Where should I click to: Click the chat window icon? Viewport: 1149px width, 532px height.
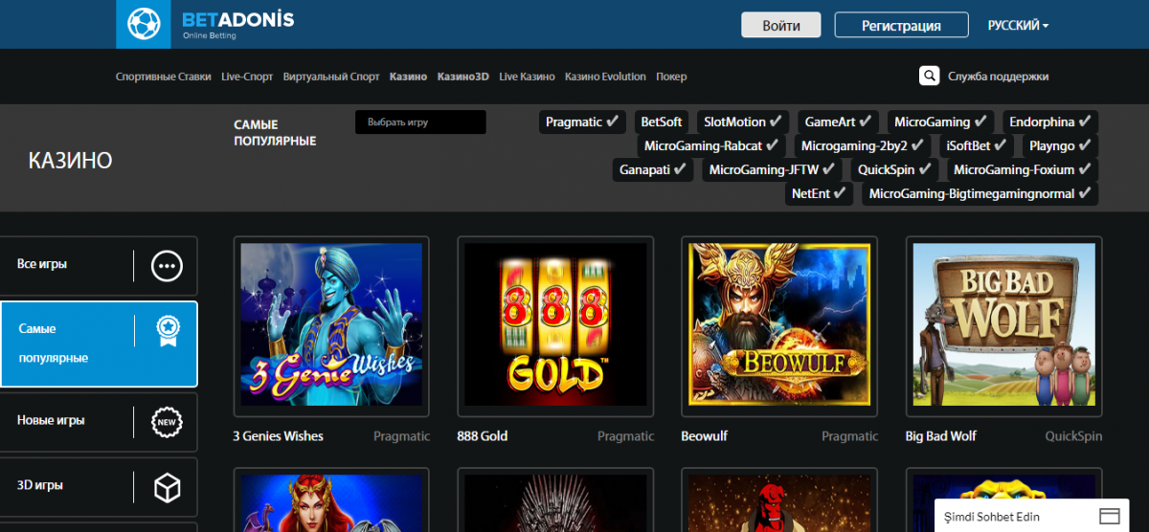(x=1110, y=516)
